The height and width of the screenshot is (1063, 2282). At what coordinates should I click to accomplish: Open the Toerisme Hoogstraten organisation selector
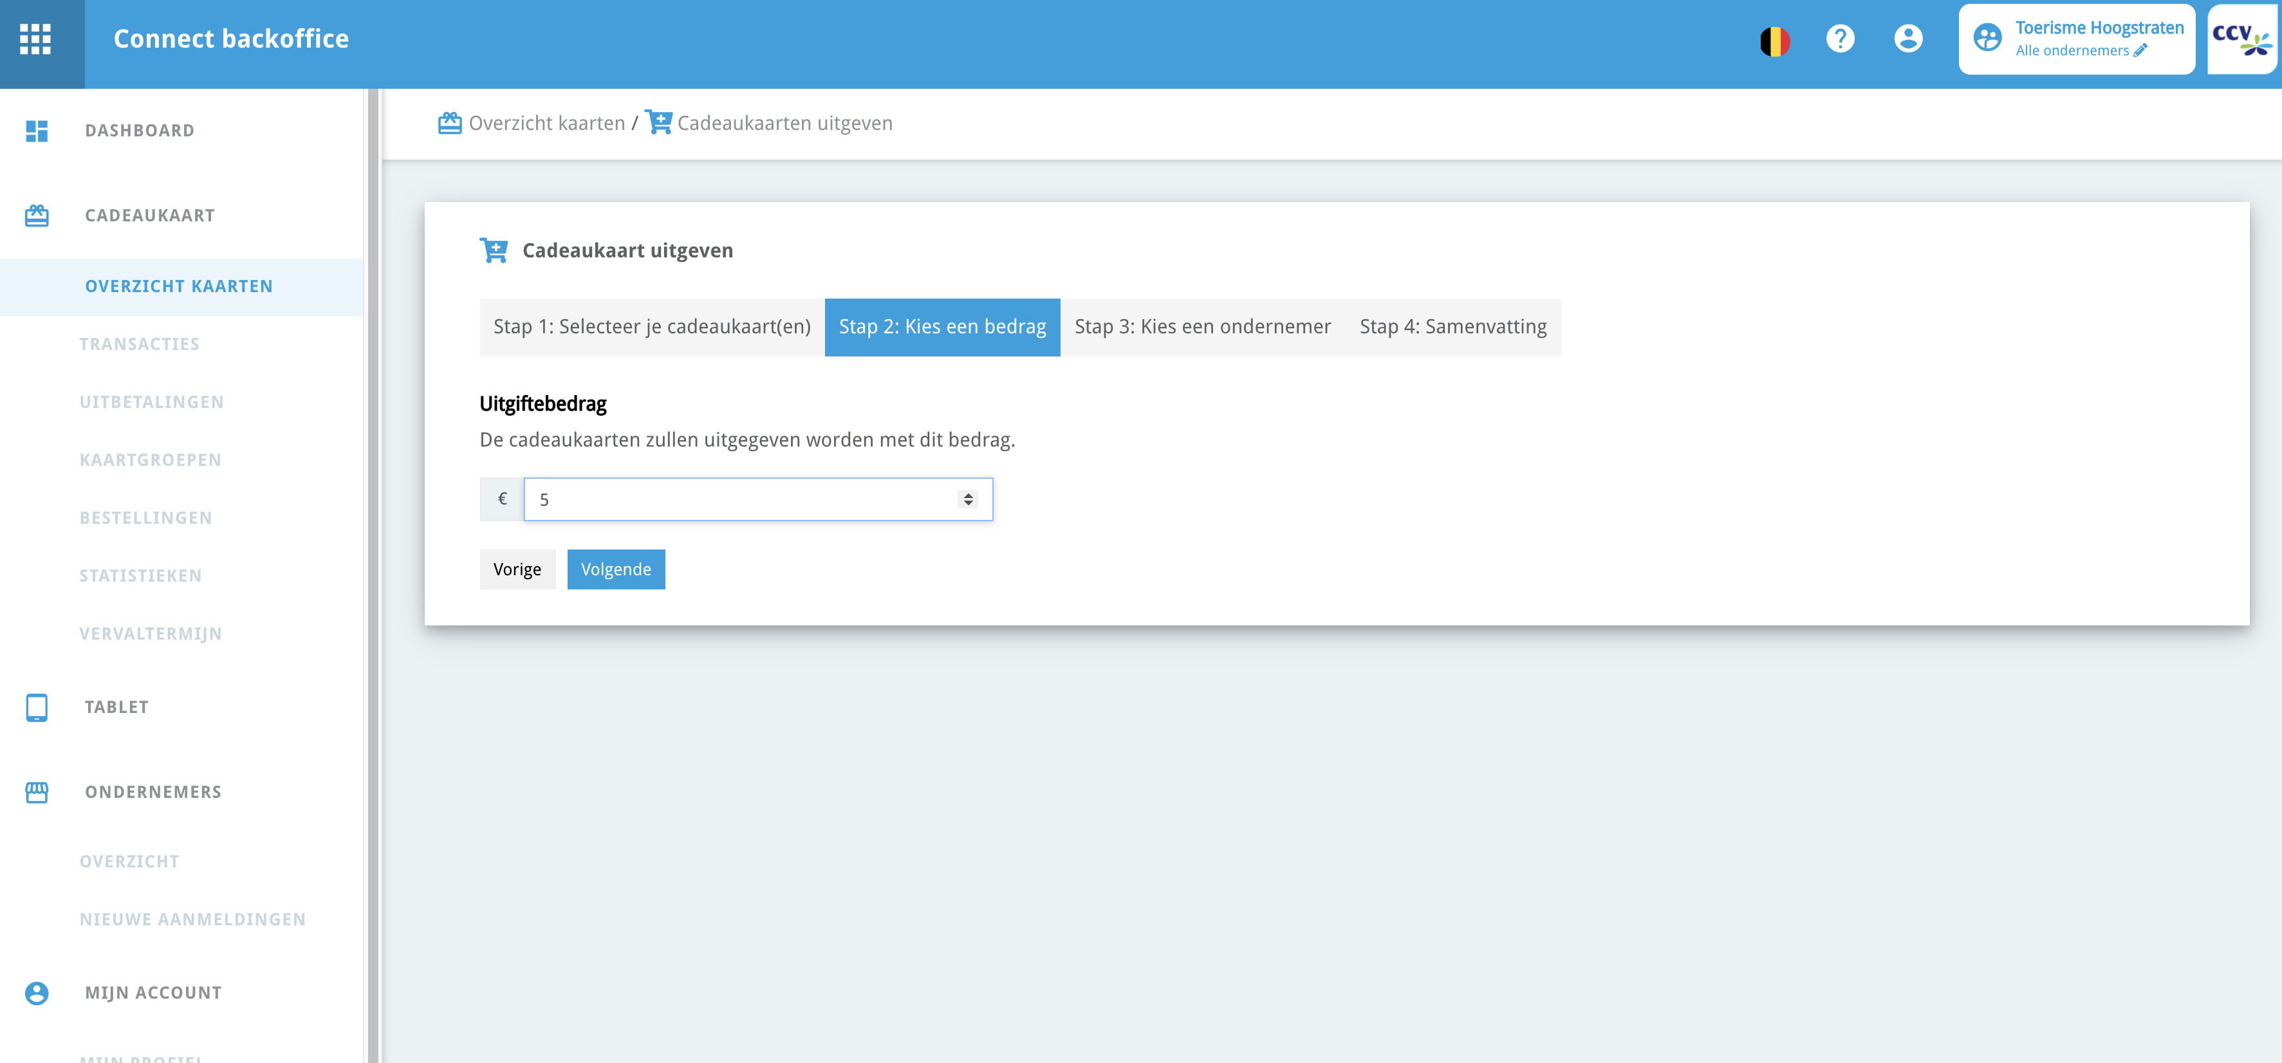tap(2075, 39)
